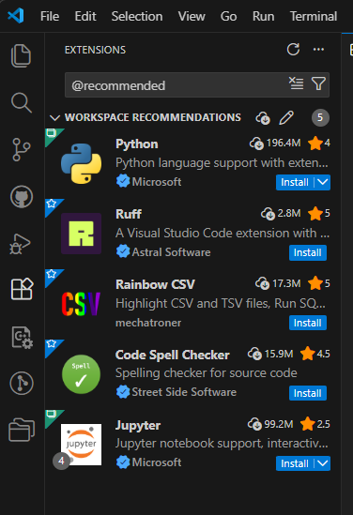Collapse the Workspace Recommendations section
The height and width of the screenshot is (515, 353).
pos(54,117)
